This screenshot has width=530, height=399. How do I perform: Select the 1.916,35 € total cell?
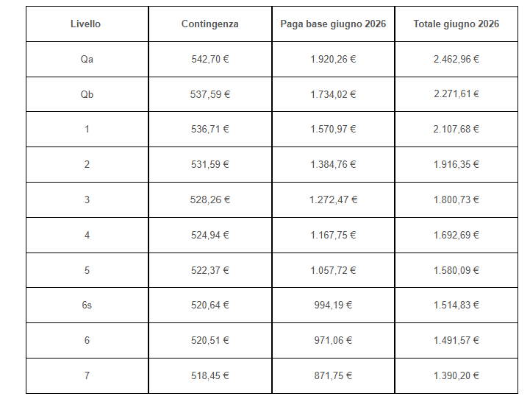456,164
